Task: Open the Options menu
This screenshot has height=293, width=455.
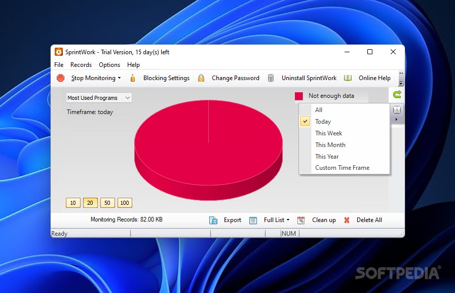Action: tap(109, 65)
